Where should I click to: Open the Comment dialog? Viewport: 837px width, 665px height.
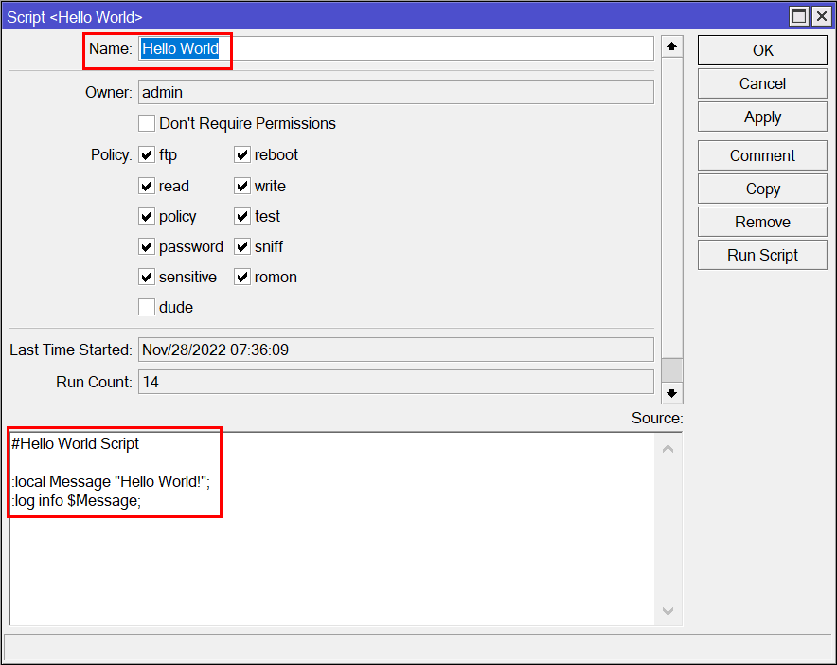[762, 155]
